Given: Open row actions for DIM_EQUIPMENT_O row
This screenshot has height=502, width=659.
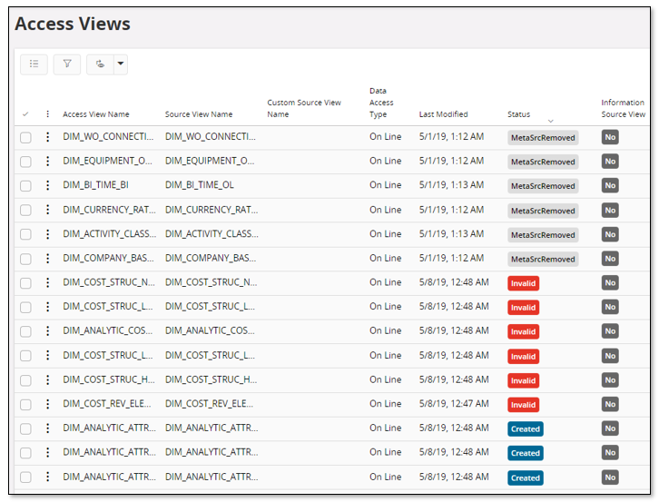Looking at the screenshot, I should pos(48,162).
